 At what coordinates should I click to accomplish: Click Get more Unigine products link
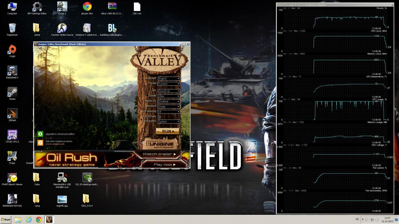click(x=57, y=143)
